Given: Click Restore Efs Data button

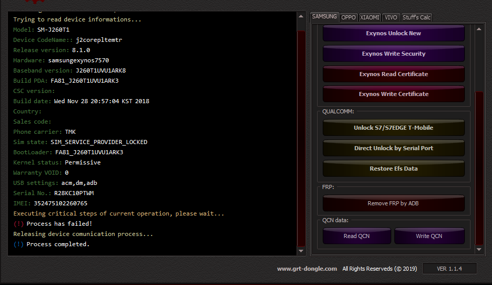Looking at the screenshot, I should pyautogui.click(x=393, y=169).
